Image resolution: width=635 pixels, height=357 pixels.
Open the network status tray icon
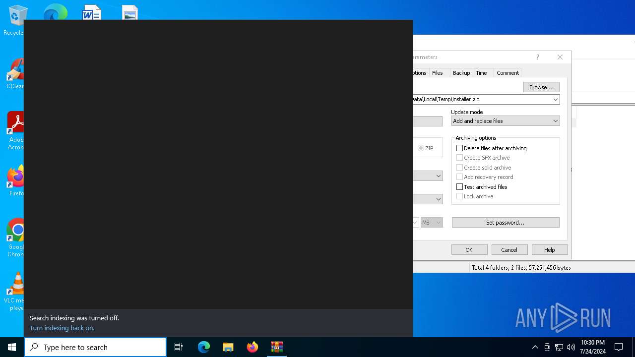click(x=559, y=347)
